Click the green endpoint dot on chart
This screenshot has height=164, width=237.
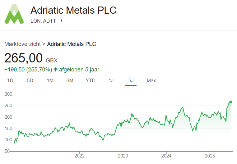point(231,102)
